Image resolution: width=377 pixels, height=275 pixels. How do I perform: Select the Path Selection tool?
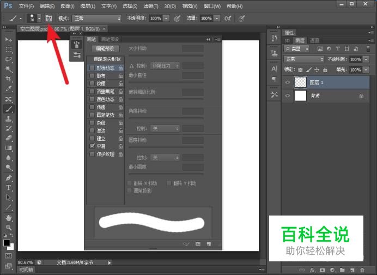pyautogui.click(x=9, y=198)
